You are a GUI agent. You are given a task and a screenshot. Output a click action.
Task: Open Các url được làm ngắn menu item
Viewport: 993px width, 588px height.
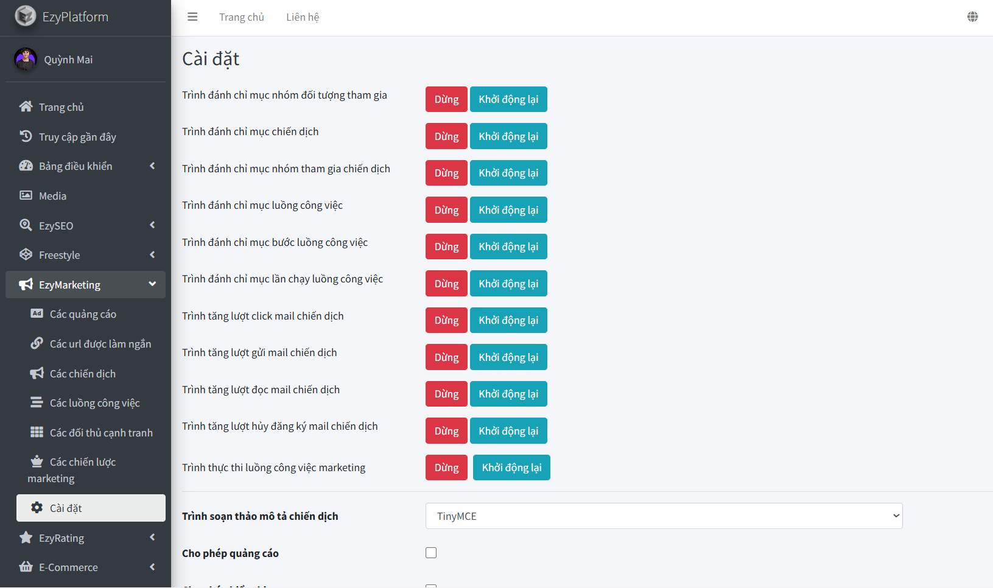(91, 344)
